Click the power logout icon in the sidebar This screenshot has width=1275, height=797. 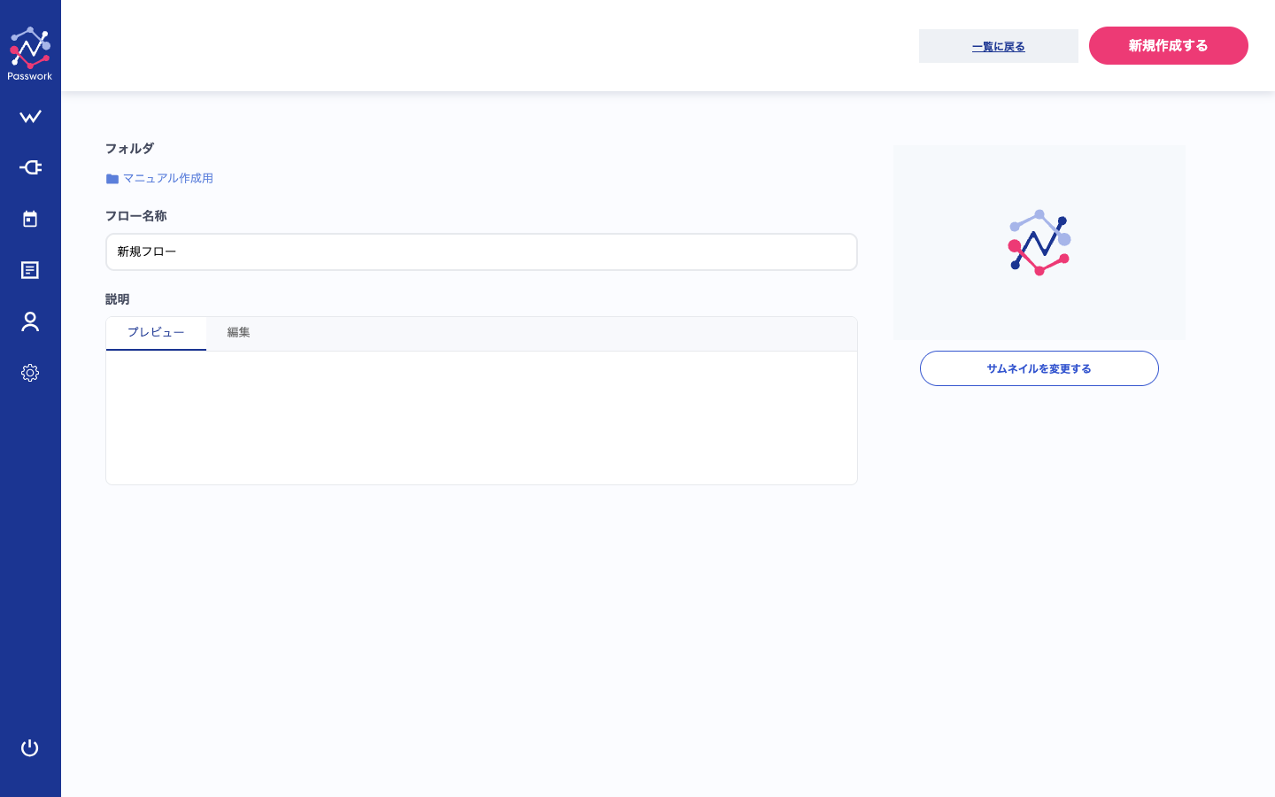(x=30, y=747)
